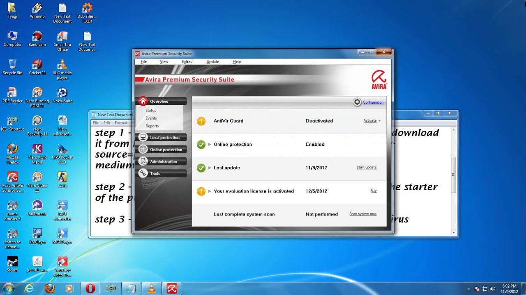The image size is (526, 295).
Task: Open the Tools section
Action: tap(162, 173)
